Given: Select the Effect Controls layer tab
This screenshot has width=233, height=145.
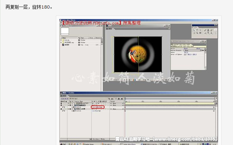Looking at the screenshot, I should 181,45.
